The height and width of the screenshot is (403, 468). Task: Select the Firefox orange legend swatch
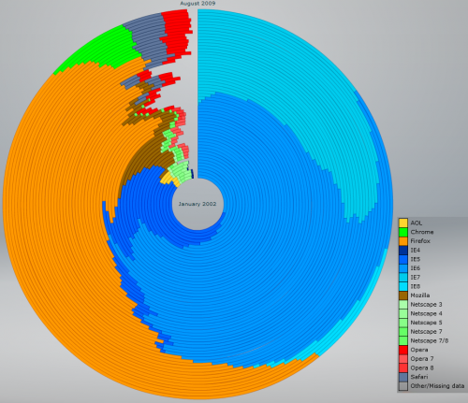pyautogui.click(x=403, y=241)
